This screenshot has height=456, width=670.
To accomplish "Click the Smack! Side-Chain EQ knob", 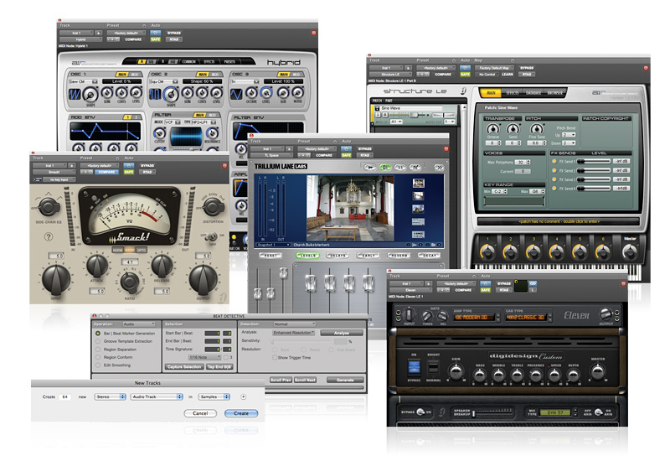I will click(x=49, y=207).
